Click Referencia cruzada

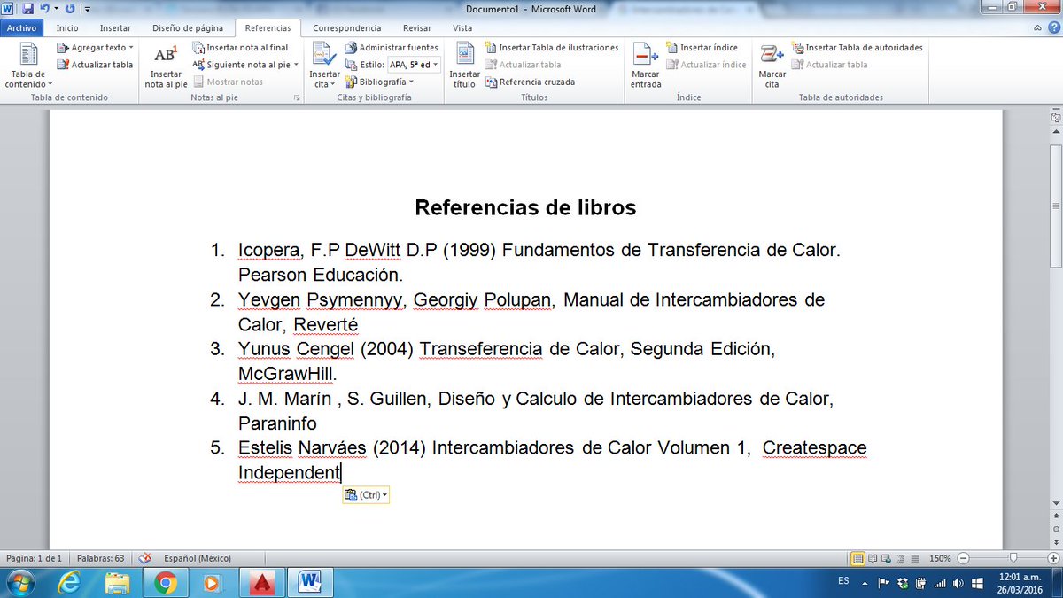coord(530,82)
